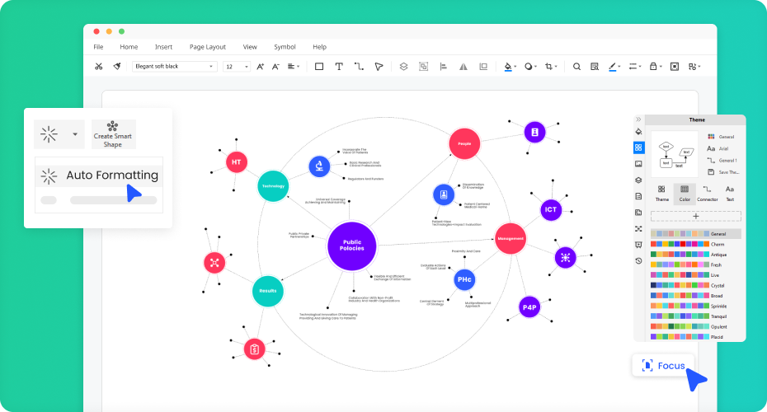Click the Auto Formatting button
Image resolution: width=767 pixels, height=412 pixels.
[x=99, y=176]
